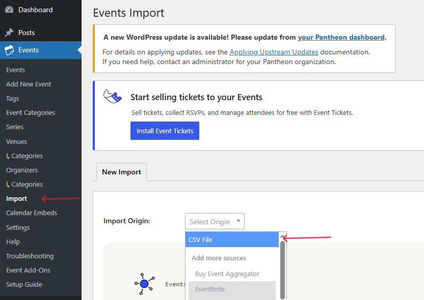Follow the your Pantheon dashboard link
This screenshot has width=424, height=300.
click(341, 37)
